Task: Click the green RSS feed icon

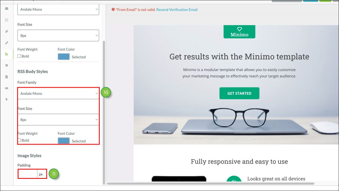Action: click(6, 54)
